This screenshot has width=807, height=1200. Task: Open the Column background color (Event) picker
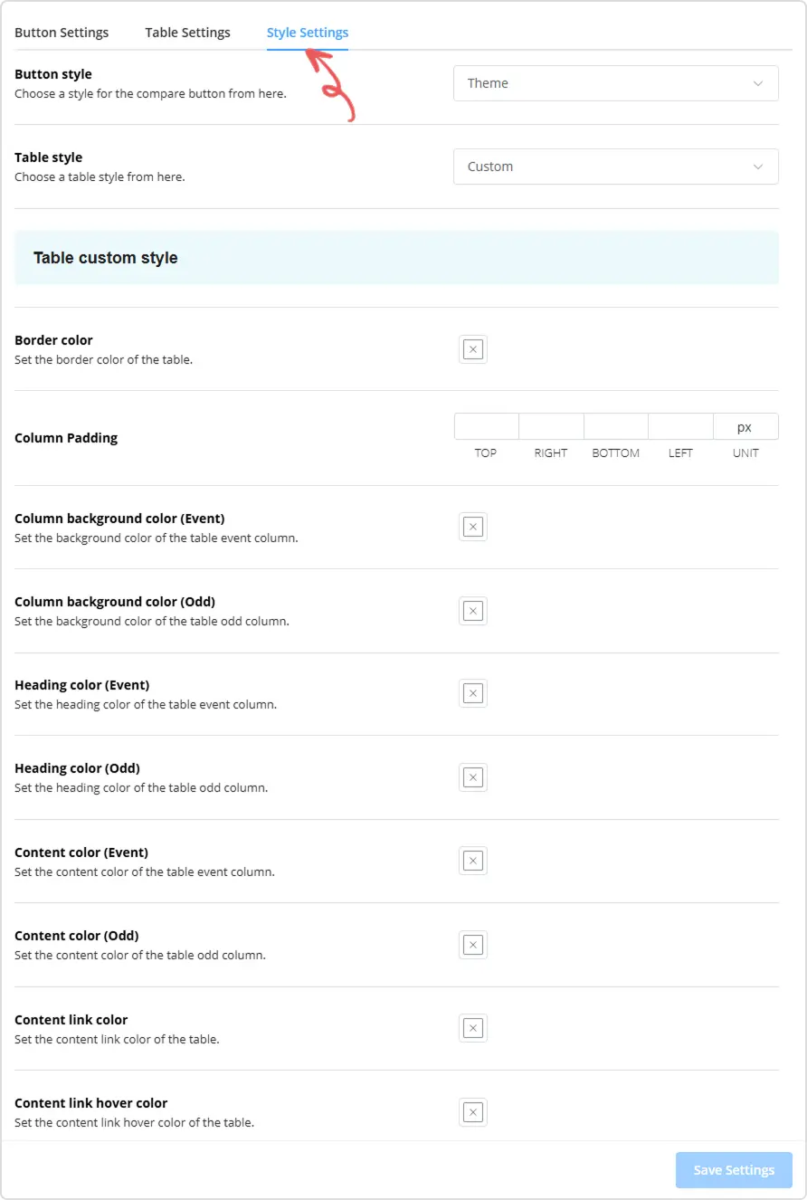pos(472,526)
